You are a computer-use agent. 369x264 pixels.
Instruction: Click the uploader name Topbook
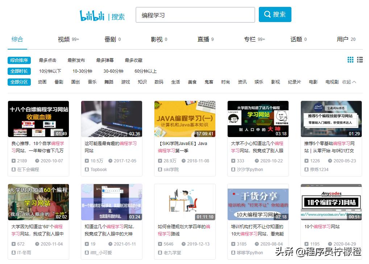pos(98,170)
